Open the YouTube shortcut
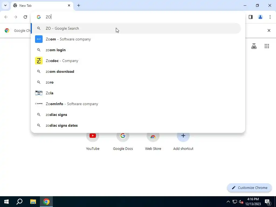Viewport: 276px width, 207px height. coord(93,141)
